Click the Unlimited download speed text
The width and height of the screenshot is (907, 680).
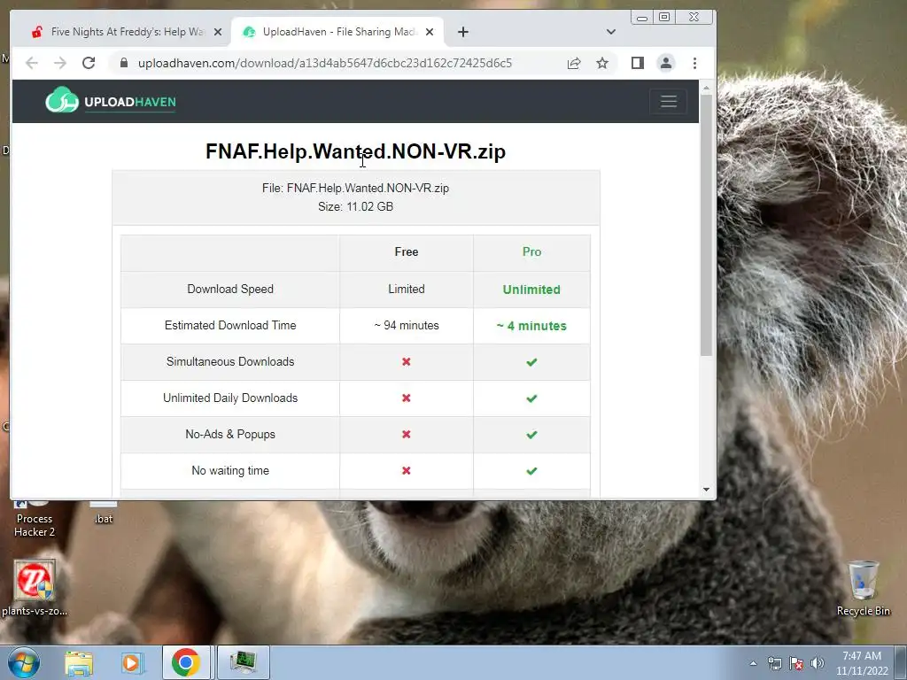pos(531,290)
